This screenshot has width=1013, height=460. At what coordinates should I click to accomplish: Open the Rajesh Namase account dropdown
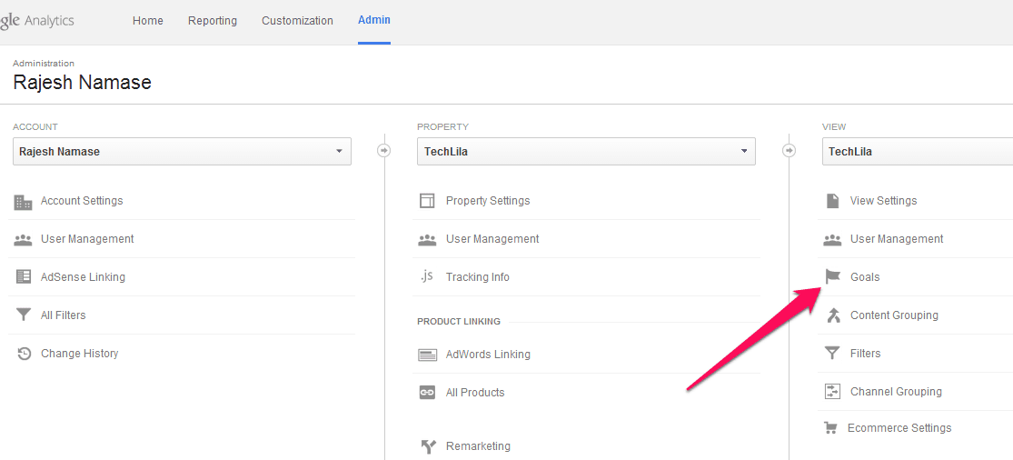[x=183, y=151]
